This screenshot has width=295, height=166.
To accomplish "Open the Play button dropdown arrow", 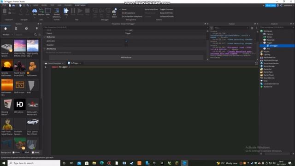I will (x=66, y=18).
